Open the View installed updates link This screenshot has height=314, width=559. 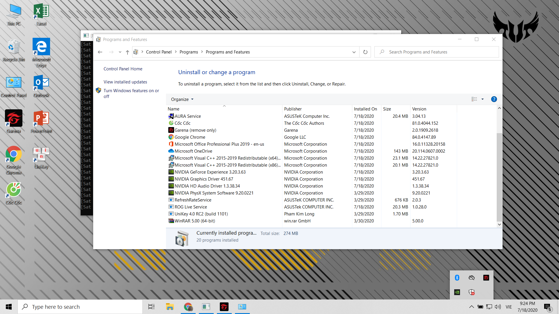point(125,82)
